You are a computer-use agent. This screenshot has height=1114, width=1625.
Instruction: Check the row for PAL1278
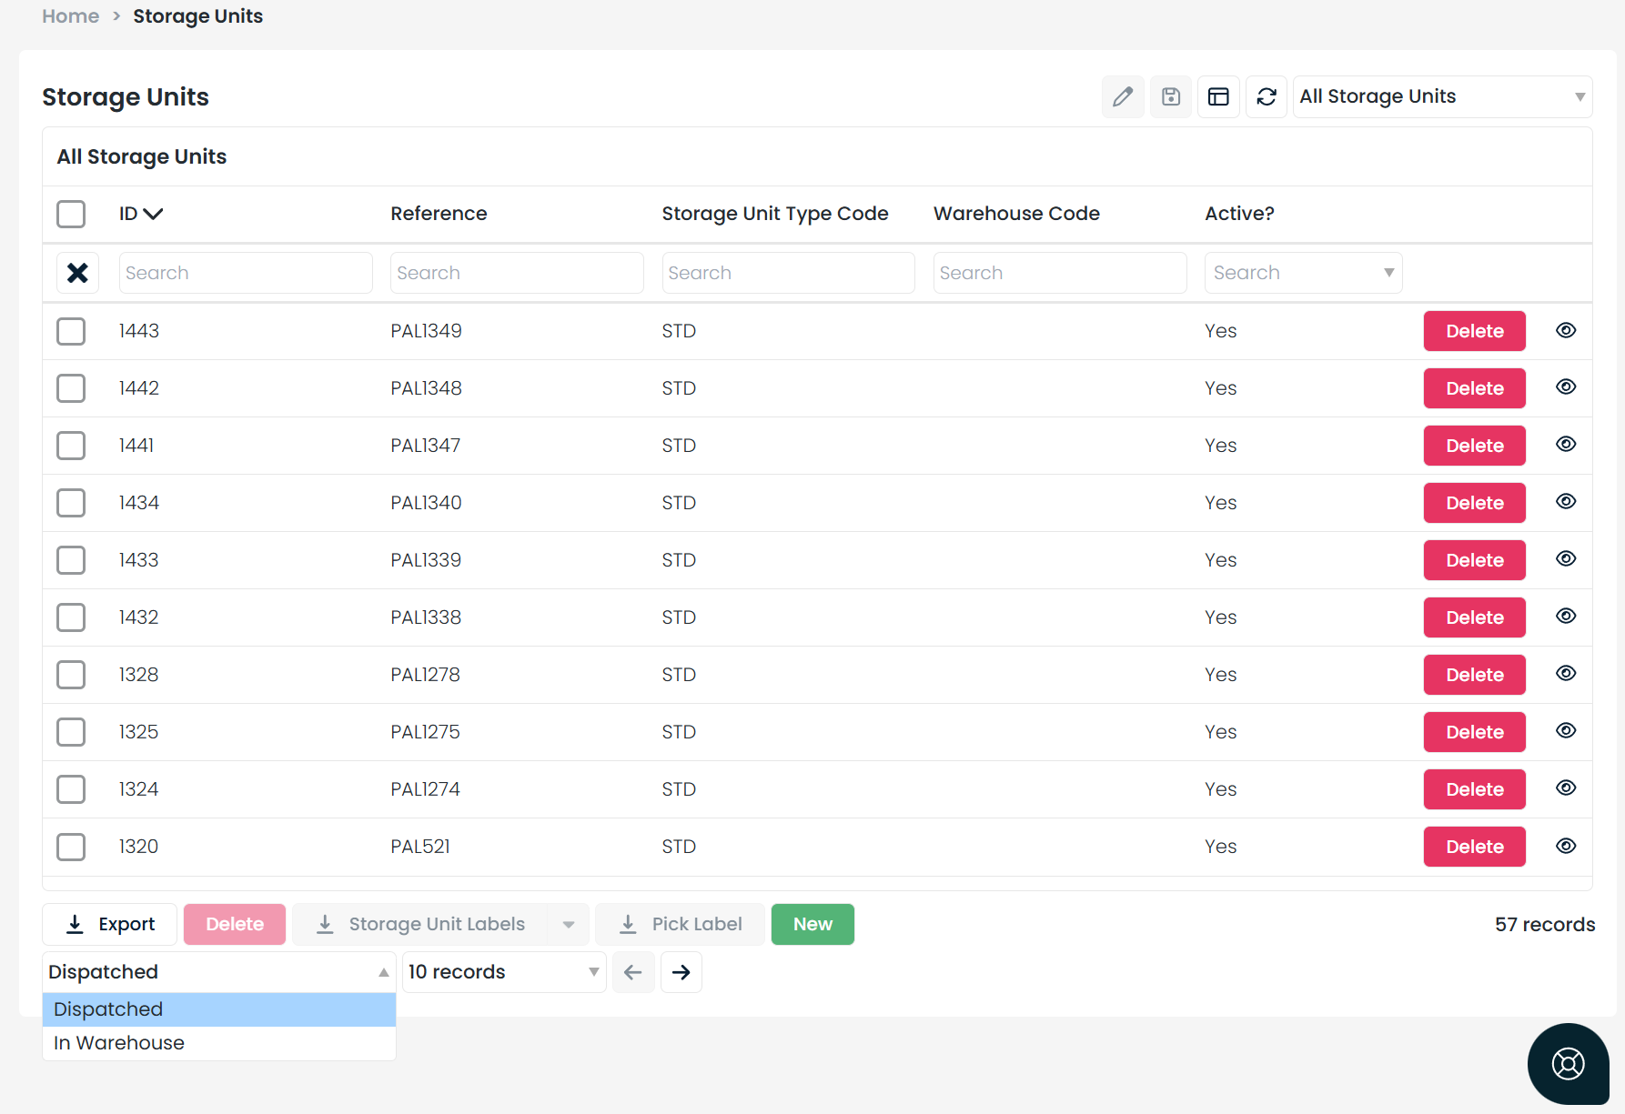point(71,675)
